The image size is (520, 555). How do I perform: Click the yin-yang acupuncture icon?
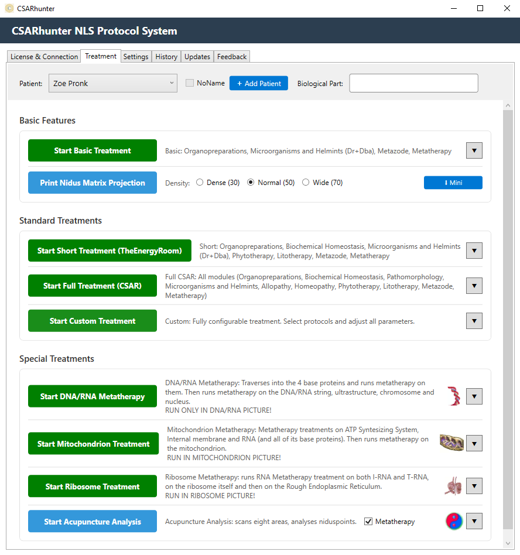[x=454, y=521]
